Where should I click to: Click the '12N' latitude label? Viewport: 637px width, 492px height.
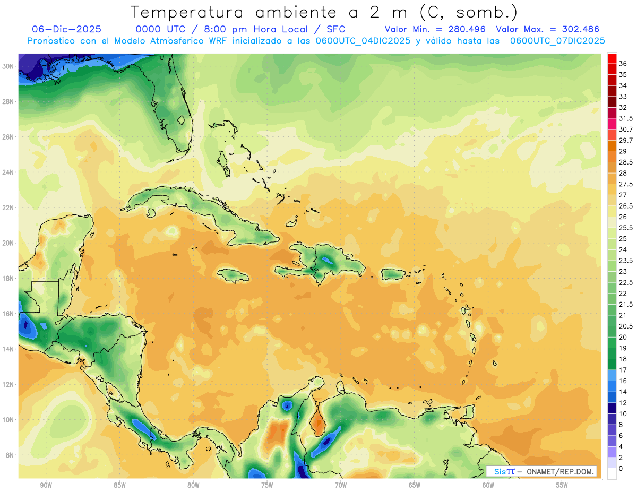point(9,384)
